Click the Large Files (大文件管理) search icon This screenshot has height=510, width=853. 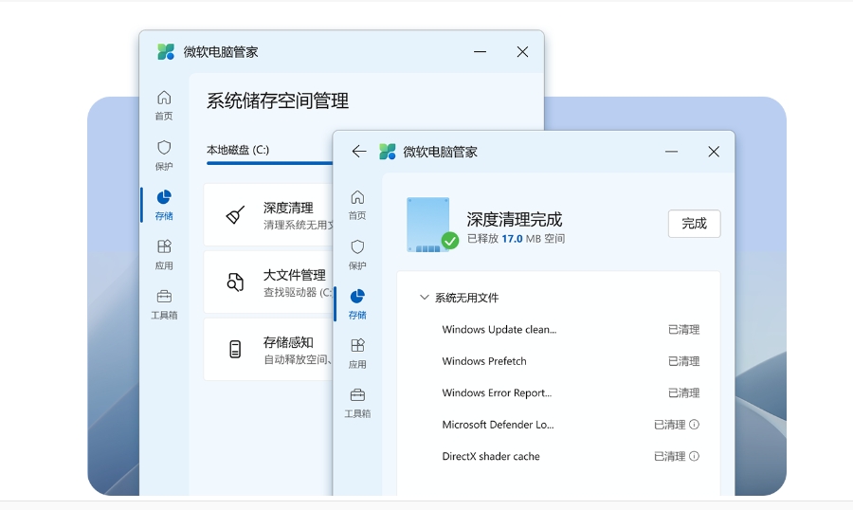235,282
